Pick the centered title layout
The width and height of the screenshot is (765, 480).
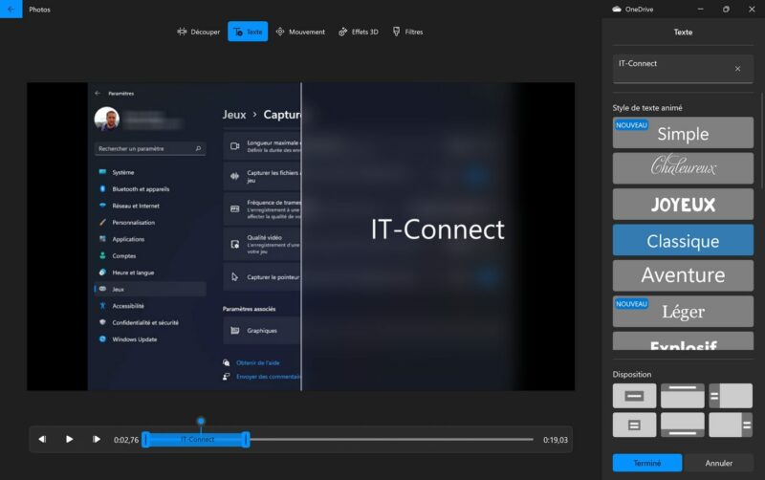point(634,396)
